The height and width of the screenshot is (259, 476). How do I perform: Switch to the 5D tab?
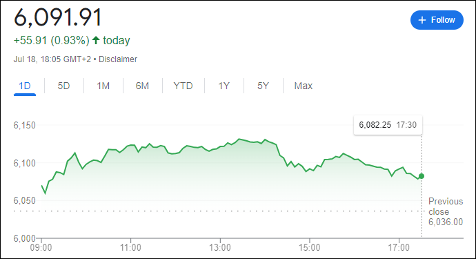click(x=63, y=86)
